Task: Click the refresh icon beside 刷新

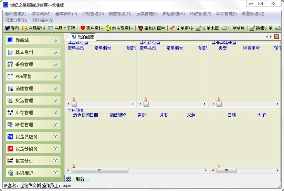Action: click(69, 179)
